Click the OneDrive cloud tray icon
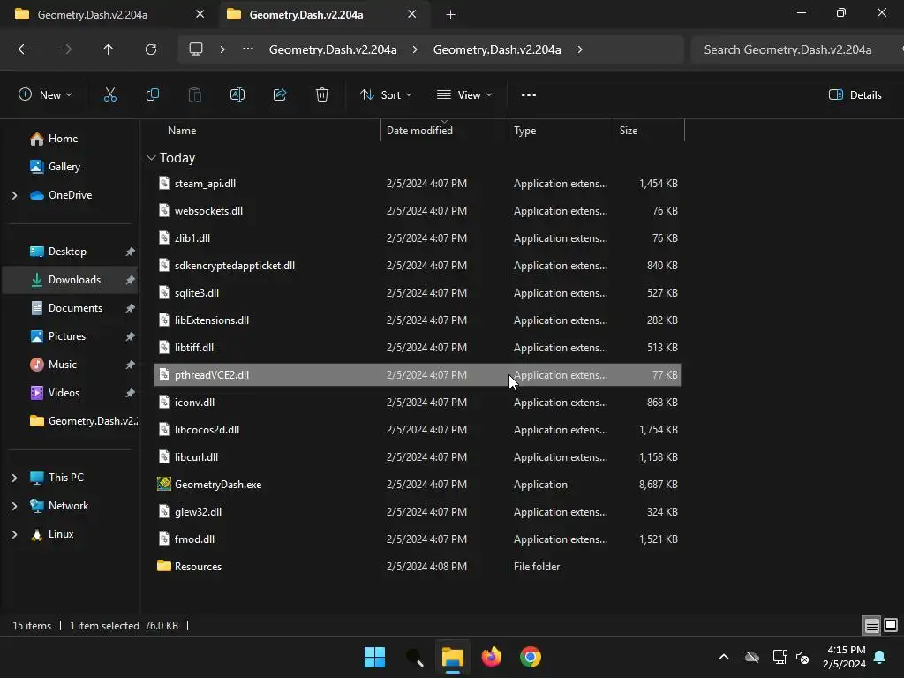 coord(752,657)
